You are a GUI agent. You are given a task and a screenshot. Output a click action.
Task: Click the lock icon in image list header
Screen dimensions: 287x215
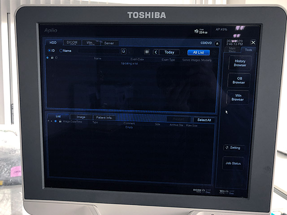tap(60, 121)
